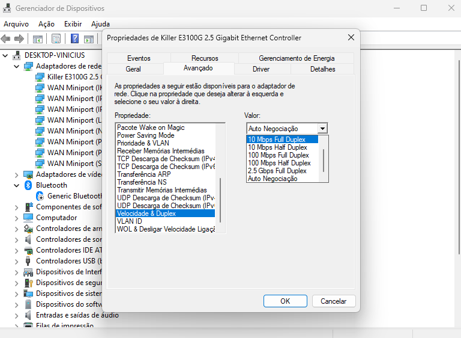The image size is (461, 338).
Task: Click the Bluetooth category icon
Action: pyautogui.click(x=28, y=185)
